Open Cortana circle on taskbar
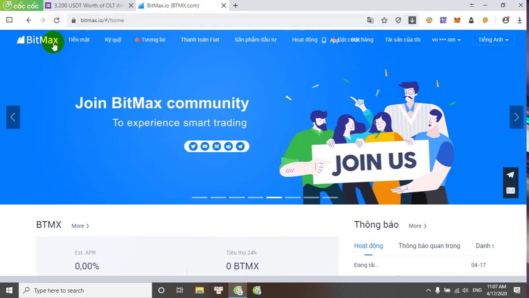 coord(161,290)
